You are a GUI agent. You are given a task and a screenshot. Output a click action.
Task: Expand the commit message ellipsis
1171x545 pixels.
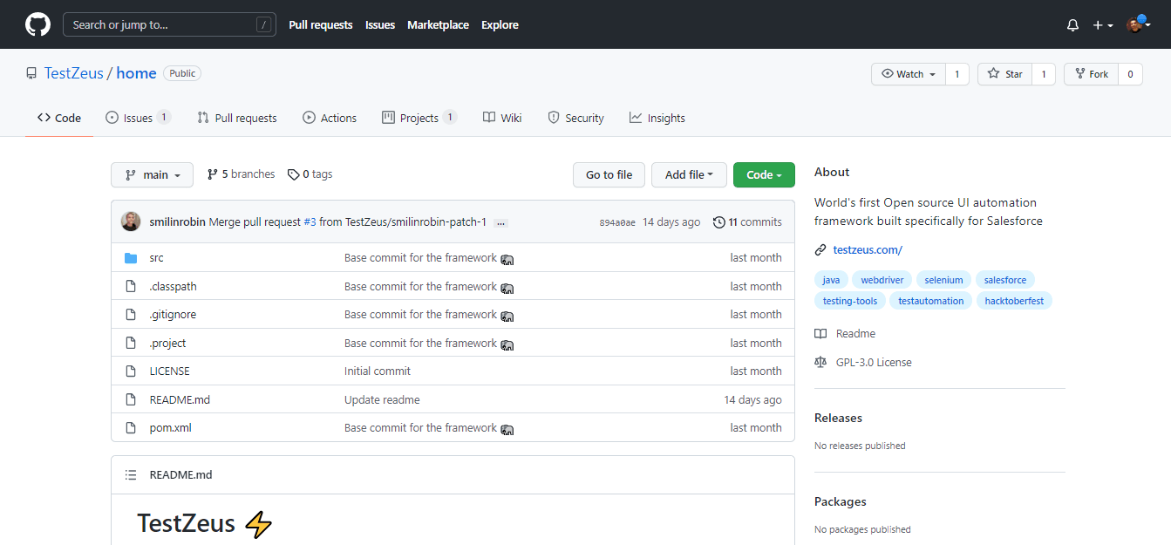pos(500,223)
